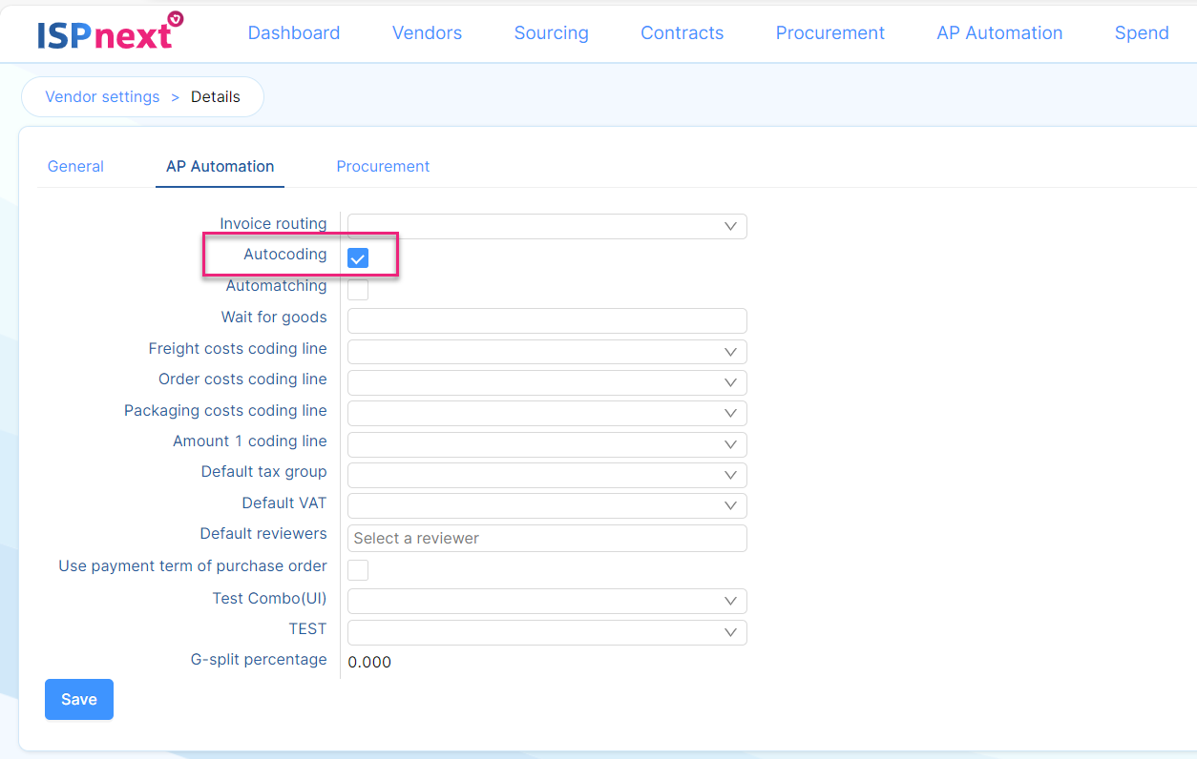Viewport: 1197px width, 759px height.
Task: Open Packaging costs coding line dropdown
Action: coord(547,413)
